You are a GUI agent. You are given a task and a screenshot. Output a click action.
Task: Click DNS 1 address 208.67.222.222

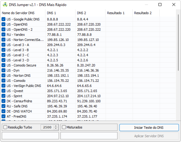[59, 24]
